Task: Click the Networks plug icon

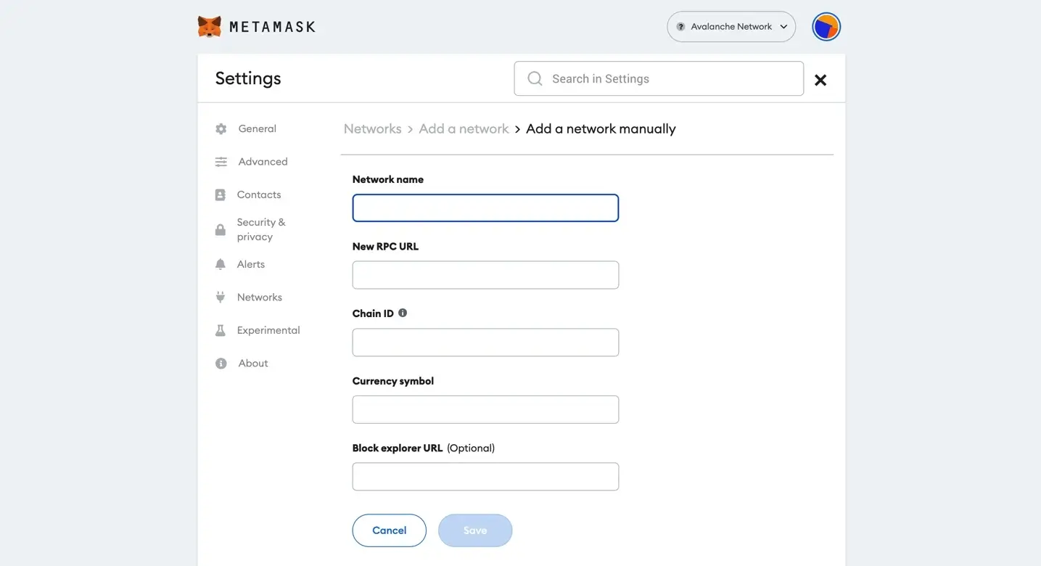Action: pyautogui.click(x=221, y=298)
